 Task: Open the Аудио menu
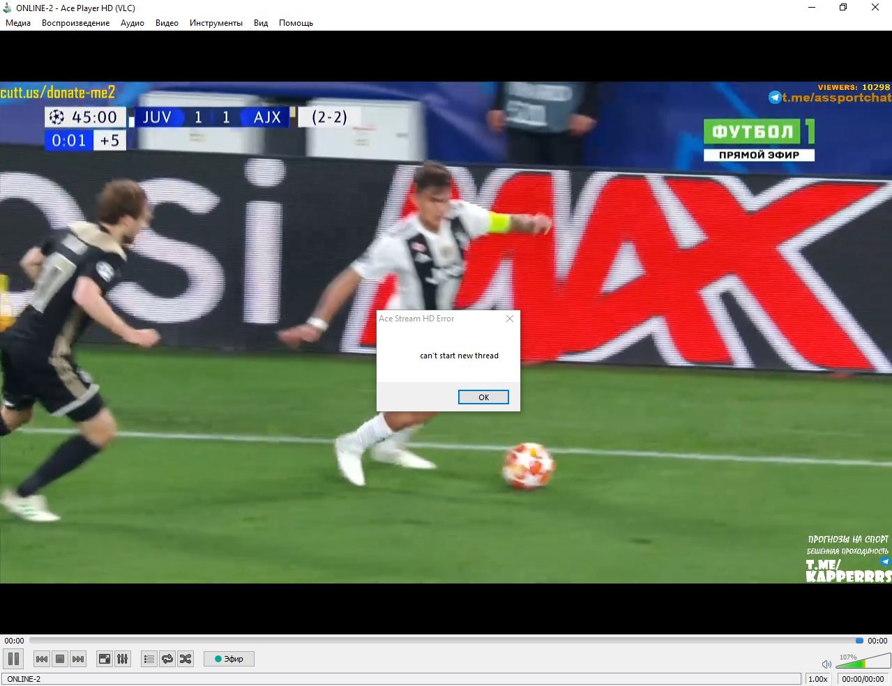pyautogui.click(x=133, y=23)
